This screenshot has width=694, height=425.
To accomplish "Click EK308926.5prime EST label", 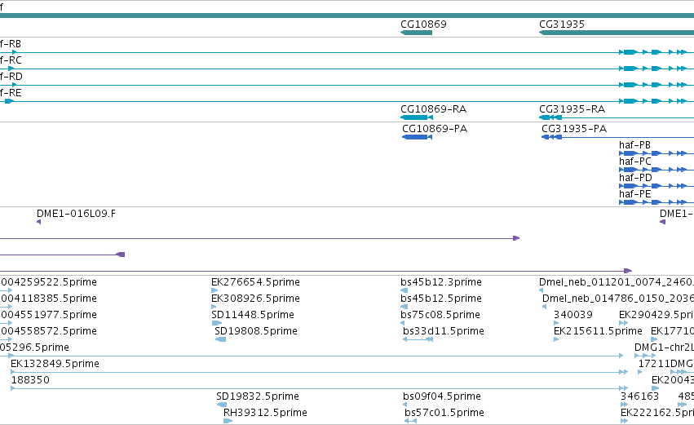I will coord(255,299).
